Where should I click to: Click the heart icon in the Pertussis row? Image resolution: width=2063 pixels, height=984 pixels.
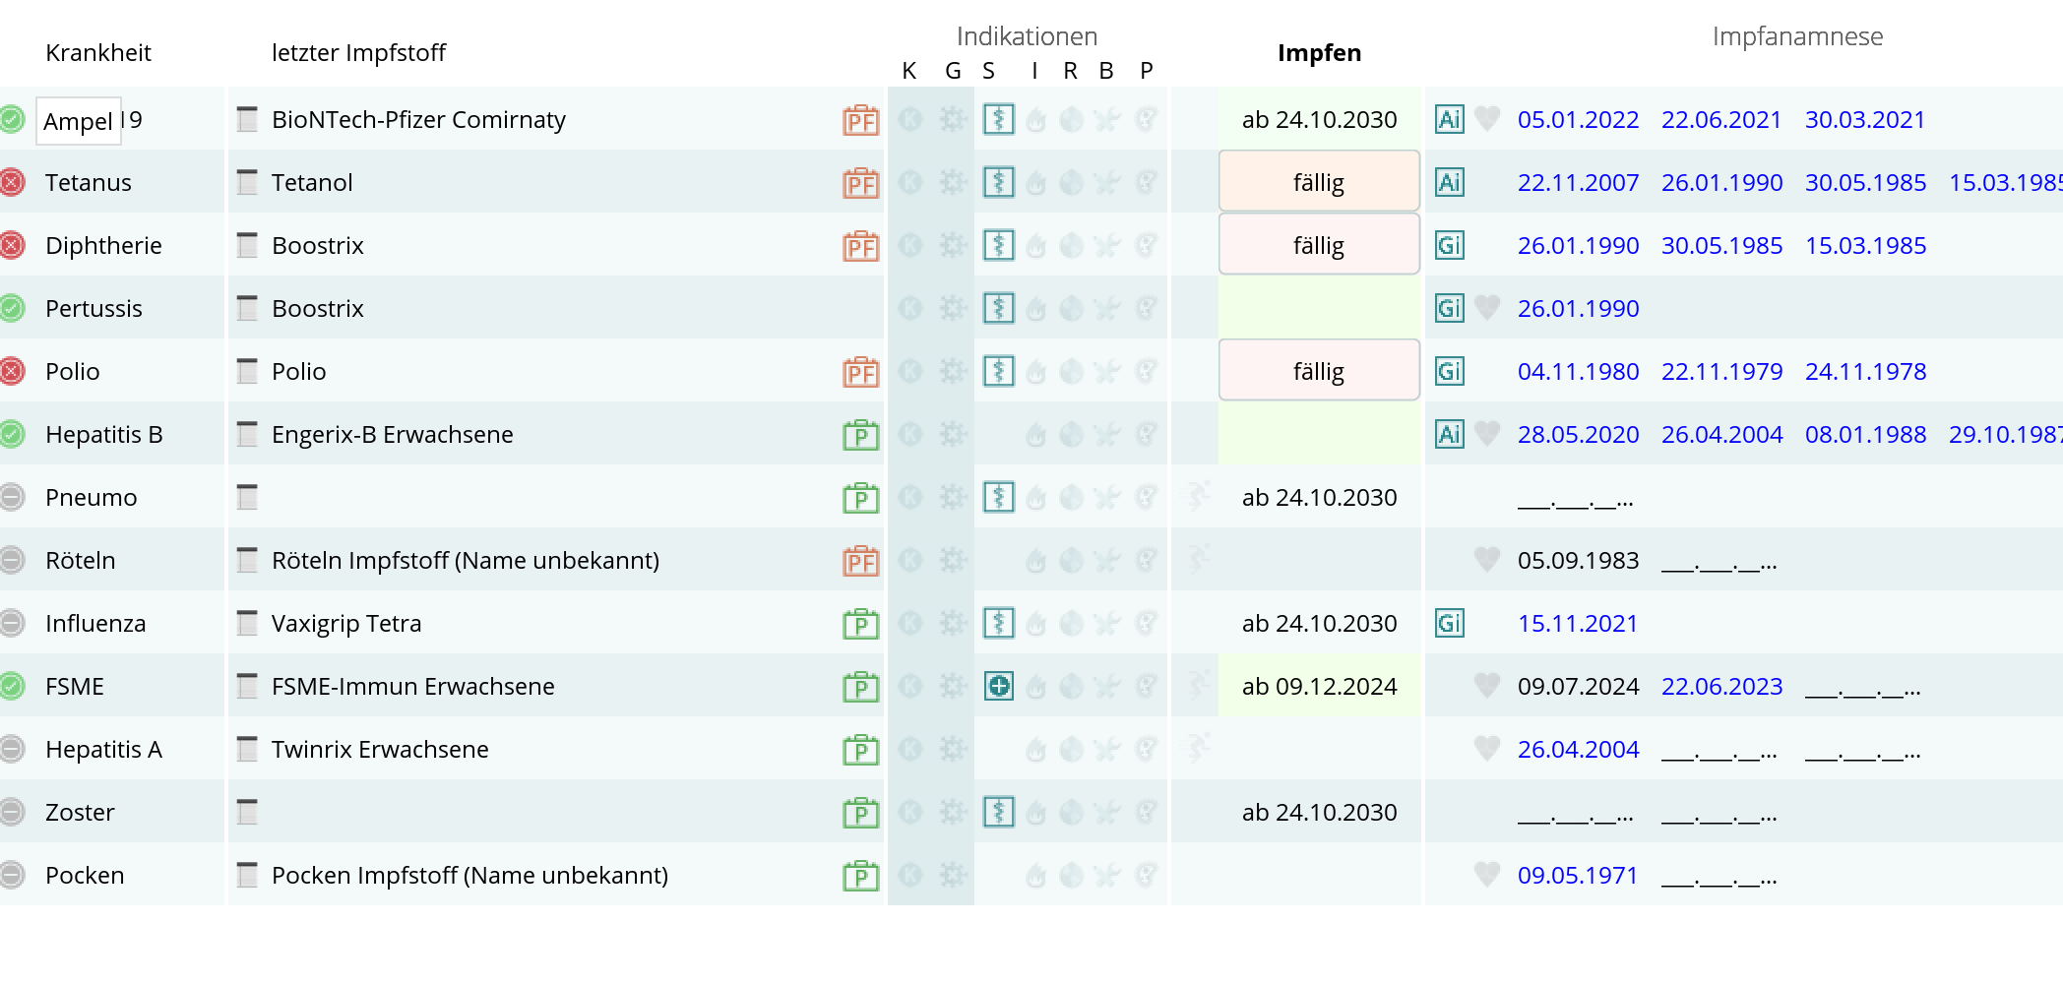pos(1487,308)
